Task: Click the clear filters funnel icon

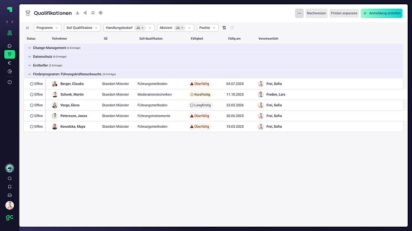Action: pos(224,28)
